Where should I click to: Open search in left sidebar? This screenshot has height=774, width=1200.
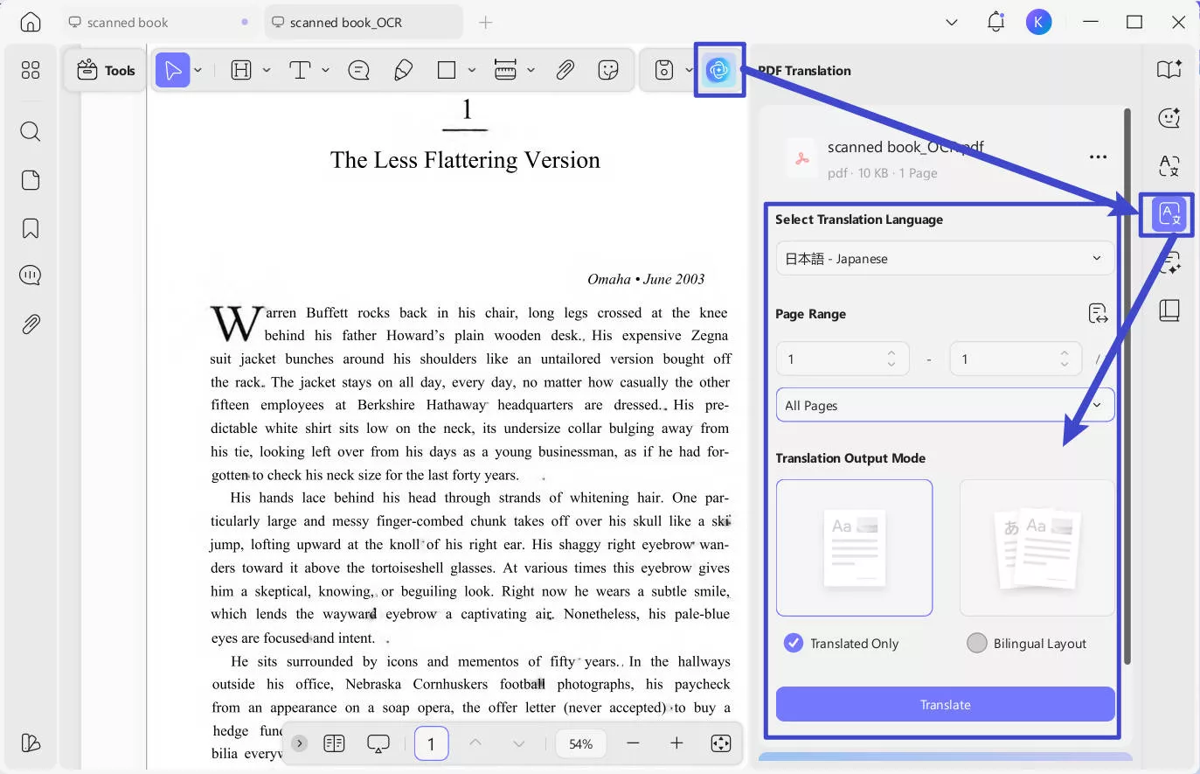31,131
